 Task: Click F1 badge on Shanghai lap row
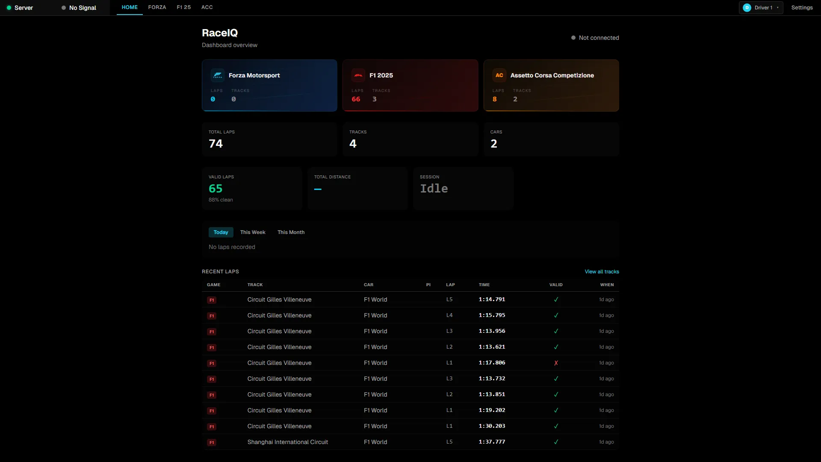tap(212, 442)
